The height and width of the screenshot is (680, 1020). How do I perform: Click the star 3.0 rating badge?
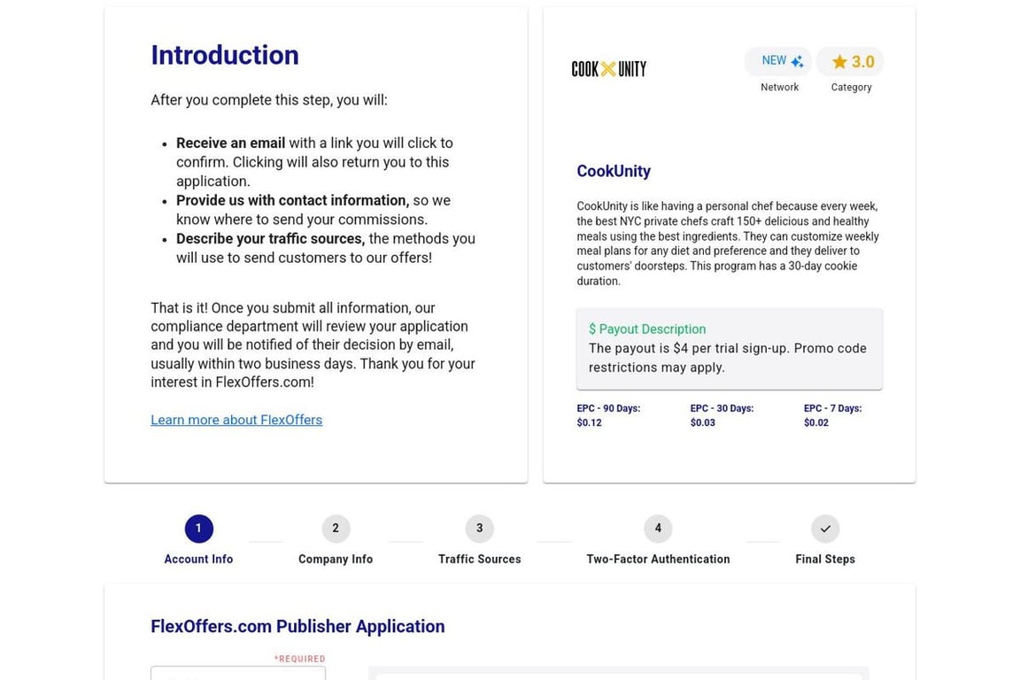point(850,61)
